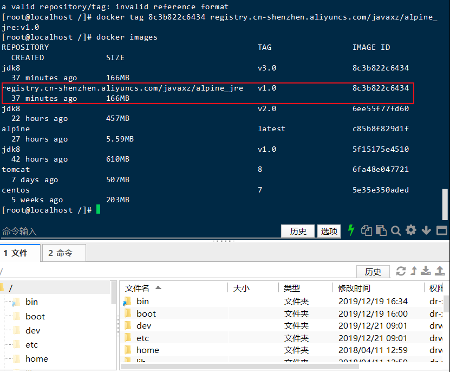Click the paste icon in terminal toolbar
450x372 pixels.
[381, 230]
